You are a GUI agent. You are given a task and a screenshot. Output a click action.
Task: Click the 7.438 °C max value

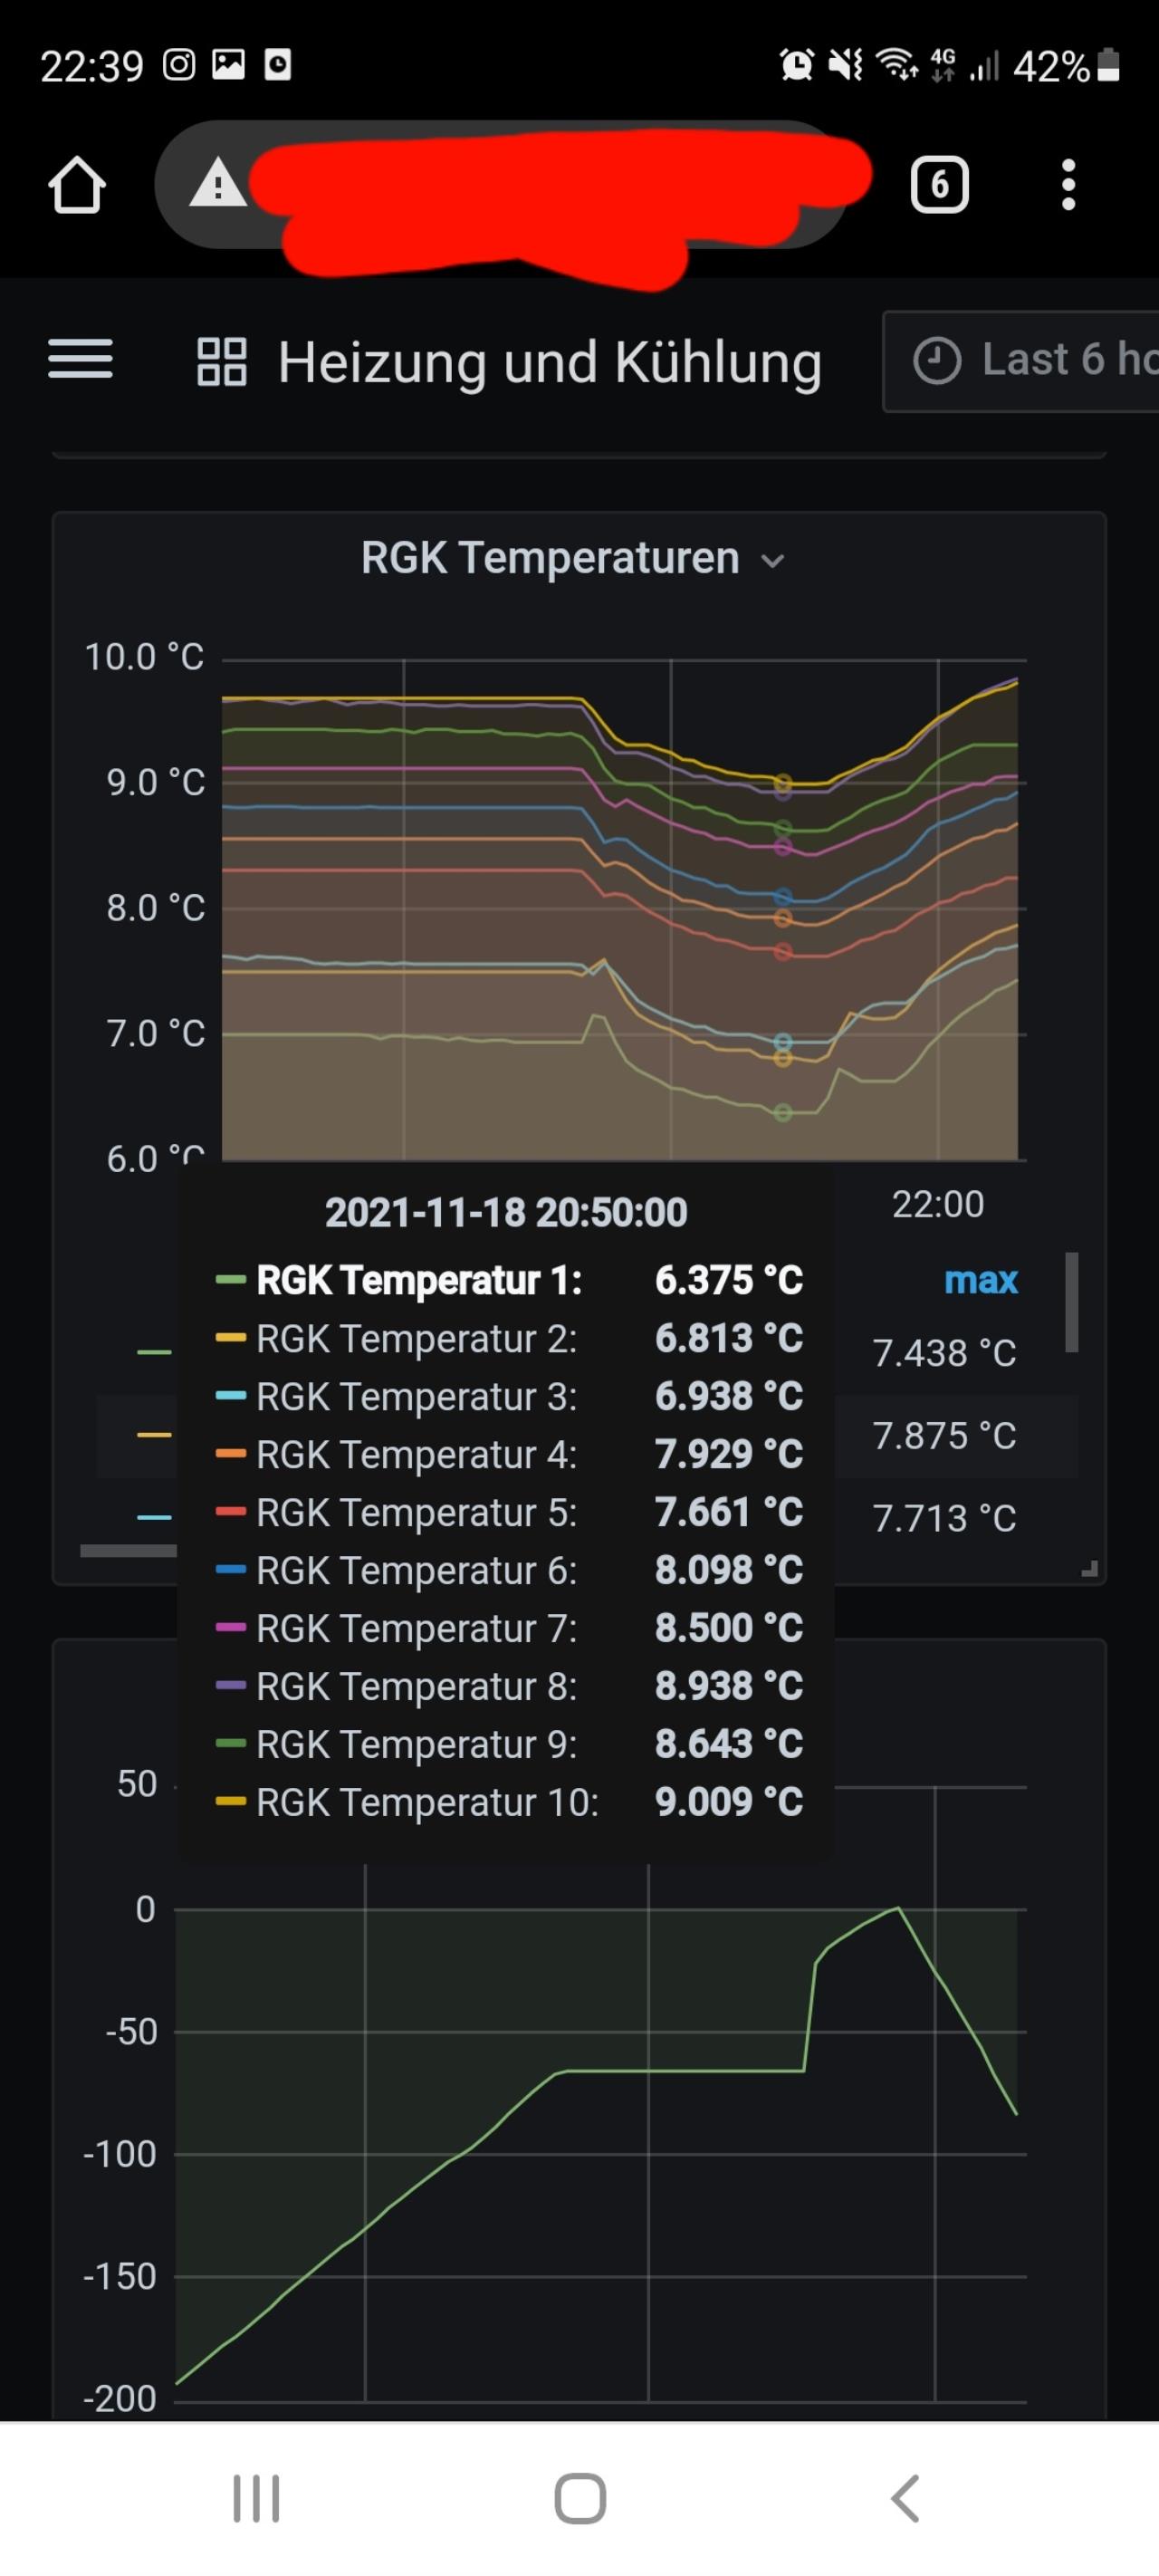click(944, 1353)
